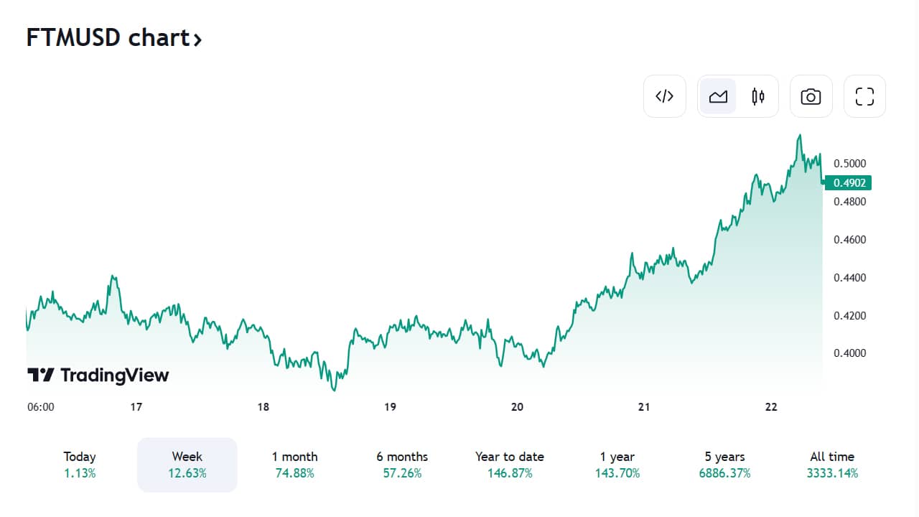919x517 pixels.
Task: Switch to candlestick chart style
Action: (x=758, y=96)
